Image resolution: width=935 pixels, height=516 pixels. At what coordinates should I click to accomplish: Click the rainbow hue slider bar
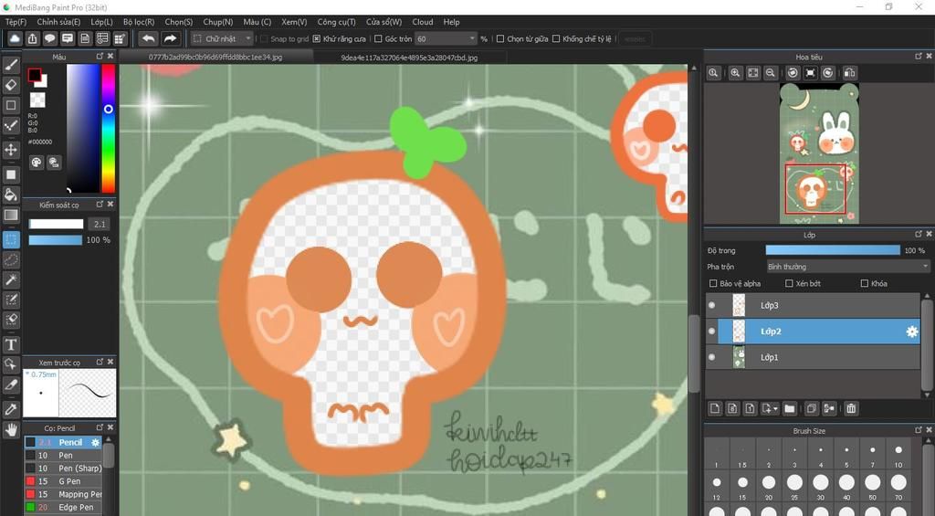108,128
